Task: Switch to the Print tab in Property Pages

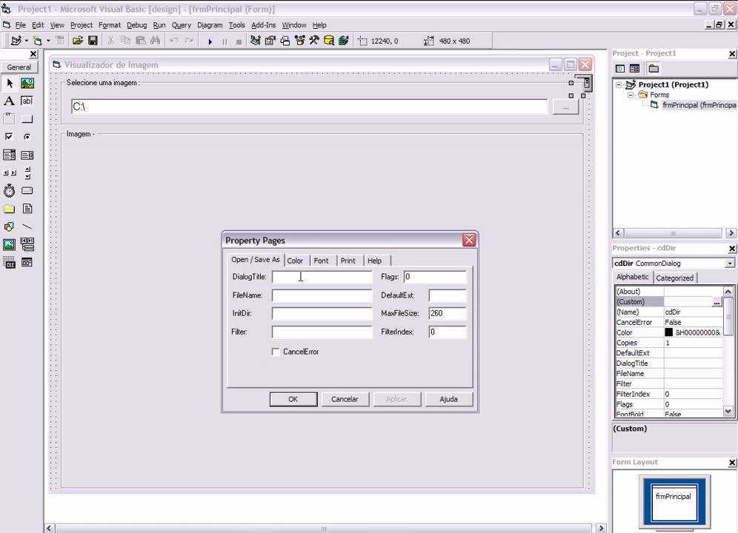Action: [x=348, y=261]
